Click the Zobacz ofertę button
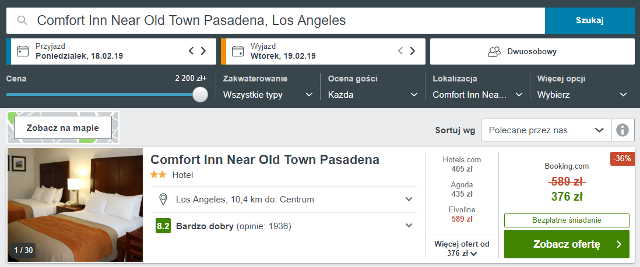The image size is (640, 267). (566, 244)
